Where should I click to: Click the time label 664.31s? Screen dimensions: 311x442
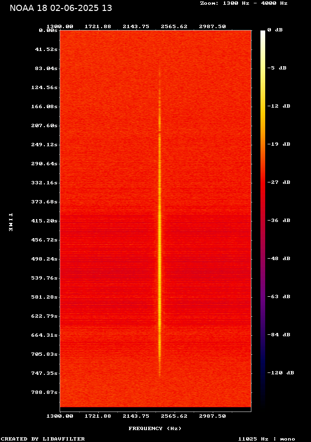[44, 335]
